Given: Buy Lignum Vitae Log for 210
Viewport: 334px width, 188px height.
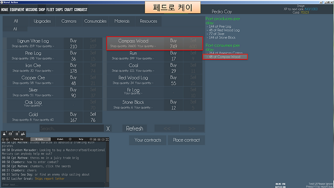Looking at the screenshot, I should (x=73, y=44).
